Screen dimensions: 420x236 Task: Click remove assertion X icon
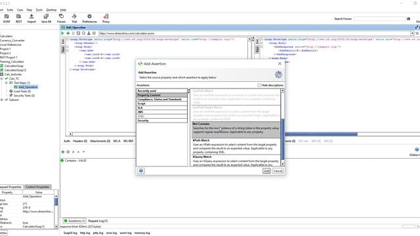pyautogui.click(x=73, y=151)
